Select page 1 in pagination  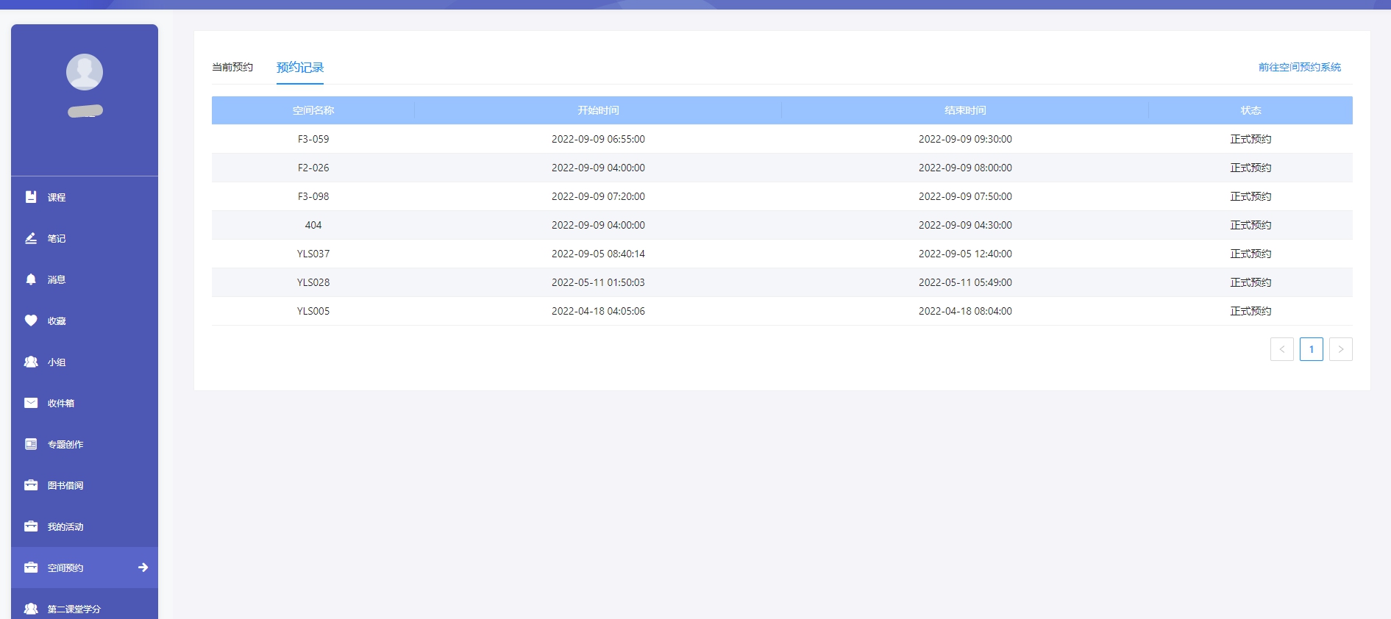coord(1312,349)
